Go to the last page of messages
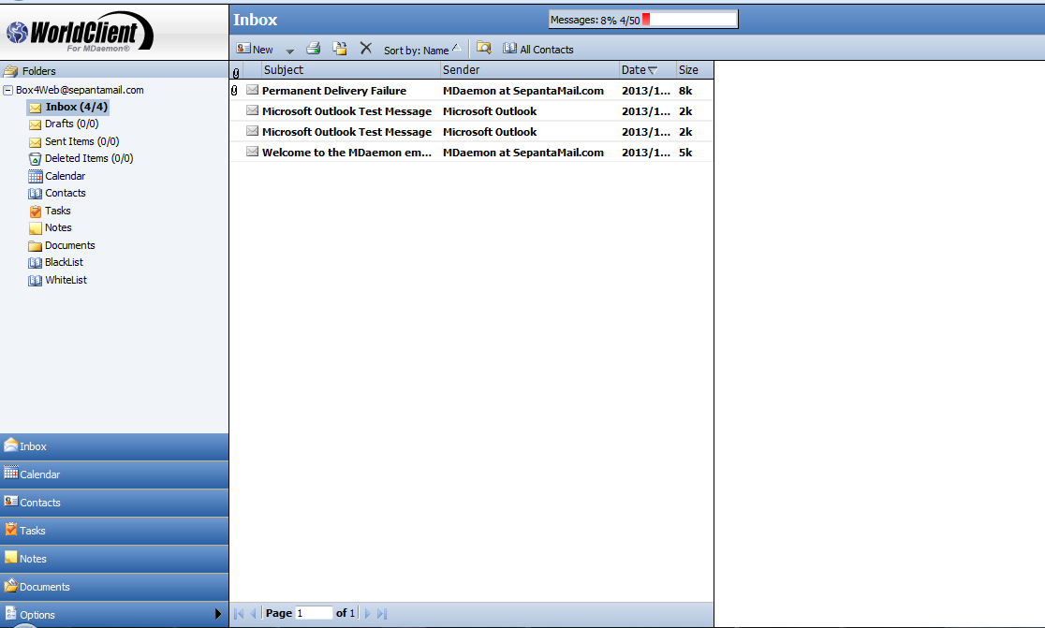The image size is (1045, 628). click(382, 613)
